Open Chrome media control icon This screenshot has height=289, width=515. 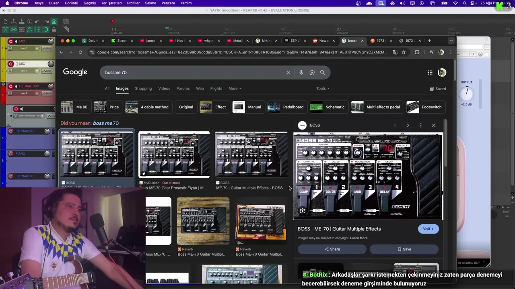tap(431, 52)
